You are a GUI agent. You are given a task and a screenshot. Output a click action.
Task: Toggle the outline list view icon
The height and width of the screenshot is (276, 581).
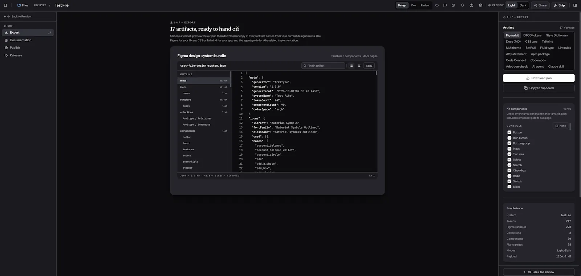point(351,66)
